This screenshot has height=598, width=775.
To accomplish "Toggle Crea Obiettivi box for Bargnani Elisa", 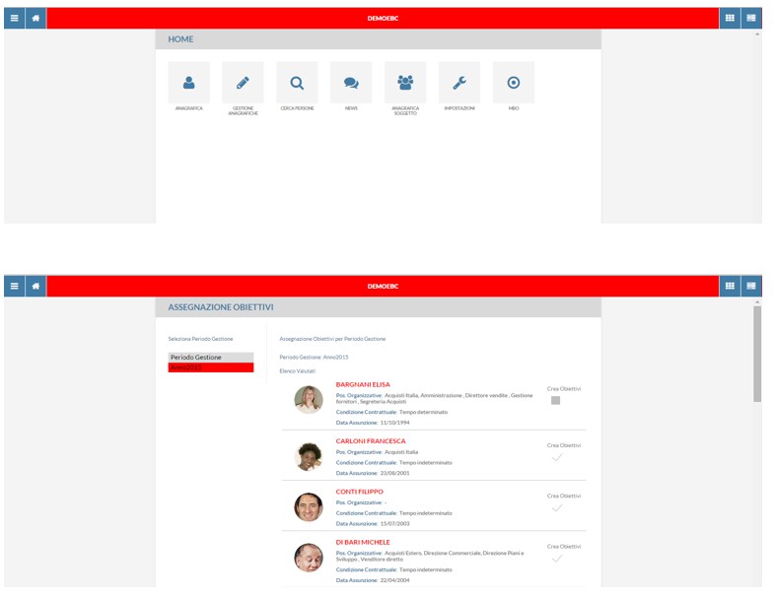I will (x=555, y=401).
